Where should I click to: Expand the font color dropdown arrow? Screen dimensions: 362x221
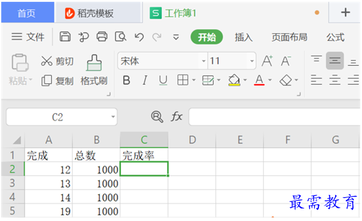point(270,80)
